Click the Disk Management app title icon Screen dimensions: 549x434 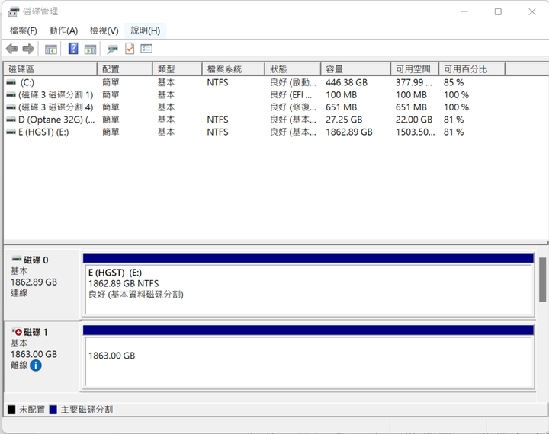pos(14,11)
